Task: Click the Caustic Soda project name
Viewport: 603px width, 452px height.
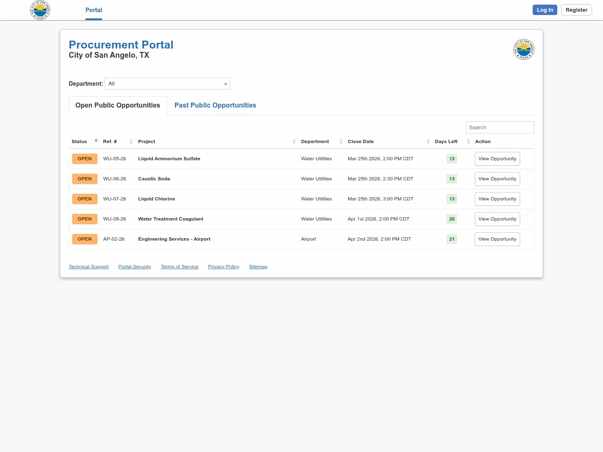Action: [x=154, y=179]
